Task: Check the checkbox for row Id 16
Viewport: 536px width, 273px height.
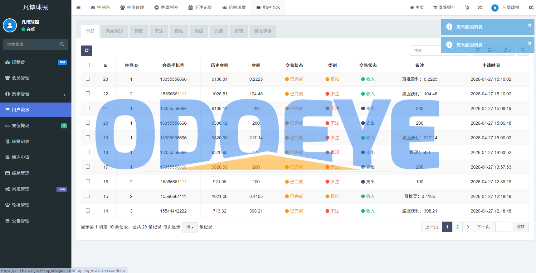Action: (x=88, y=181)
